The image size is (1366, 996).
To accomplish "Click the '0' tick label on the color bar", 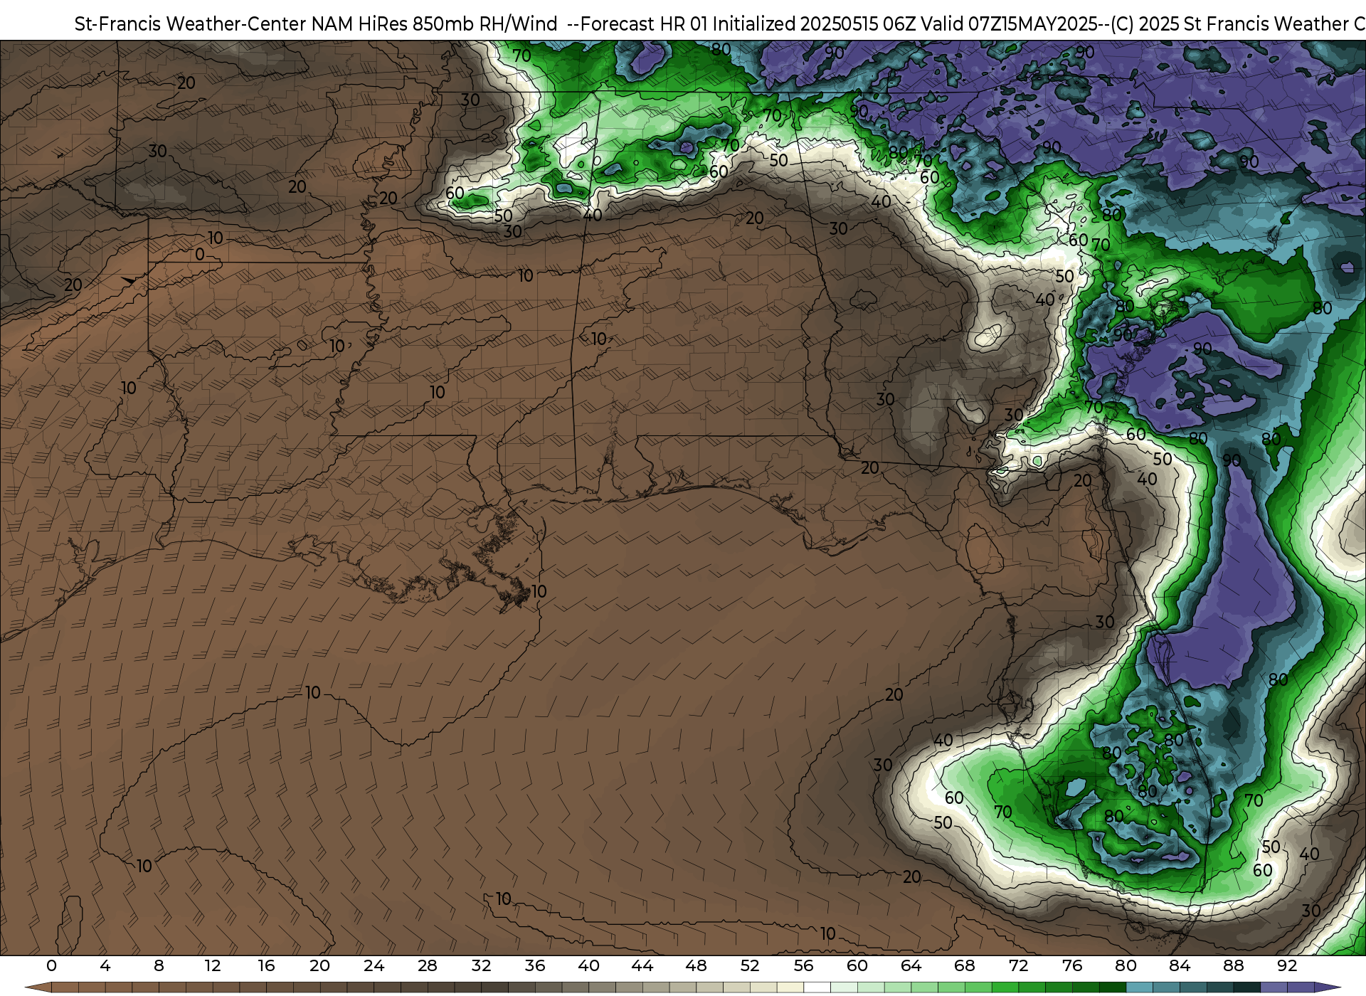I will 51,965.
